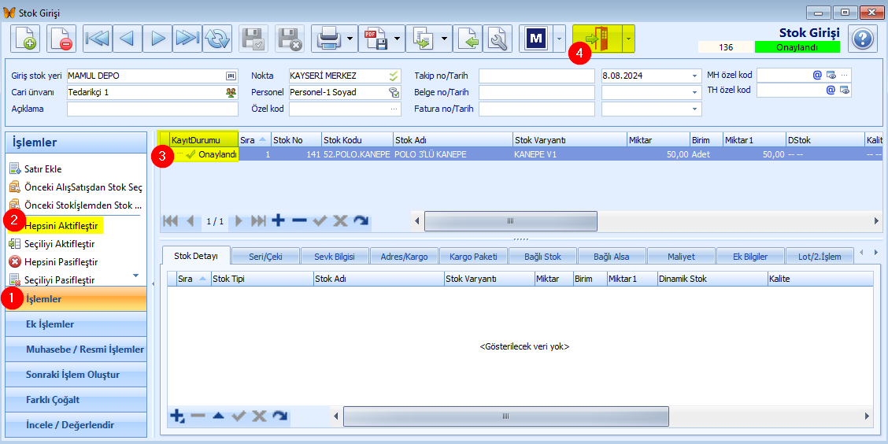888x444 pixels.
Task: Switch to the Maliyet tab
Action: coord(681,257)
